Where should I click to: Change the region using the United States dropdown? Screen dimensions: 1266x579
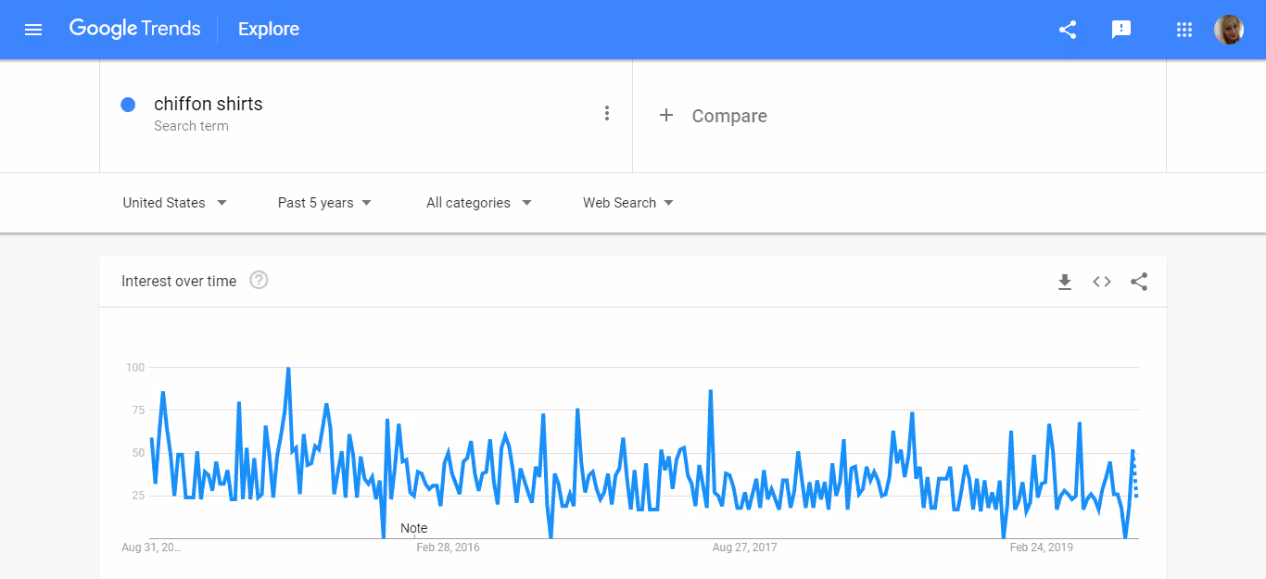pos(174,202)
